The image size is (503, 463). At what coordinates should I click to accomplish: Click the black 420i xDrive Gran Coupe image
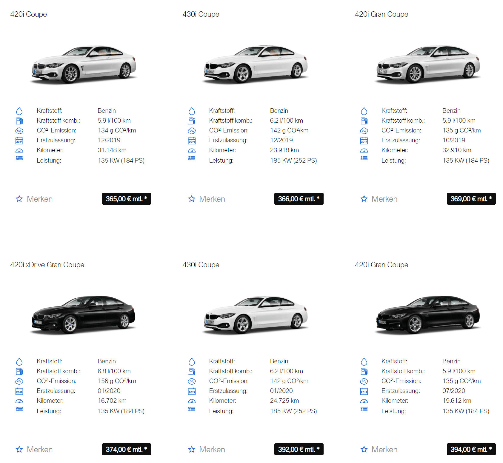click(x=84, y=315)
